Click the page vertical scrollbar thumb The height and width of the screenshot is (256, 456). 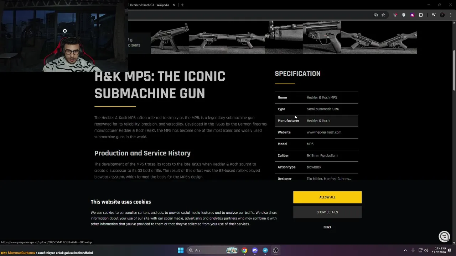click(454, 70)
